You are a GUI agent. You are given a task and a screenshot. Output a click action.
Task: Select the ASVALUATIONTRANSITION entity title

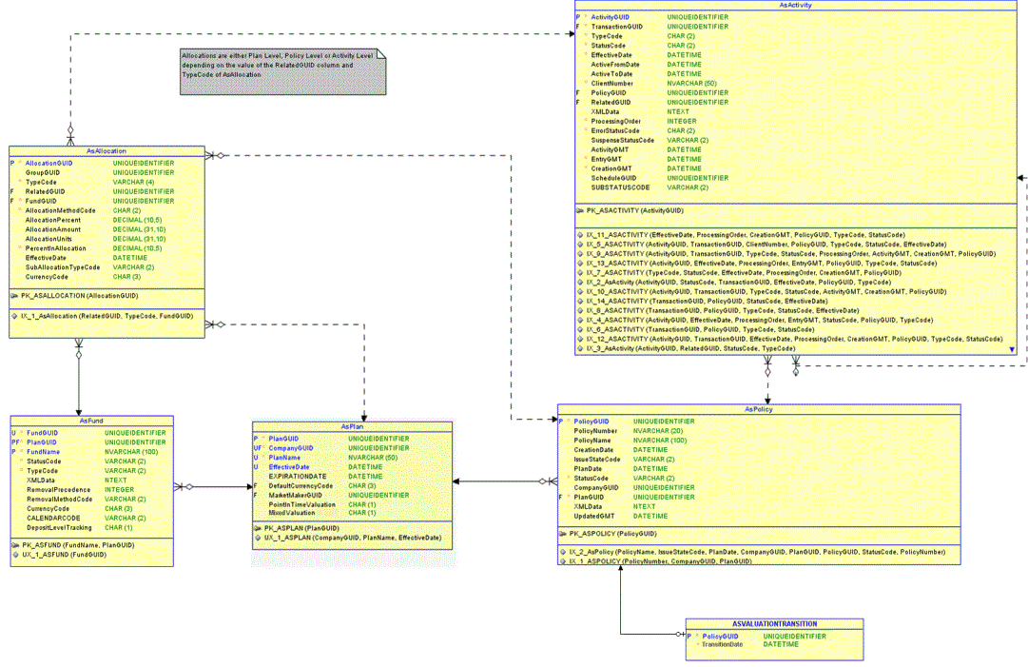[773, 623]
